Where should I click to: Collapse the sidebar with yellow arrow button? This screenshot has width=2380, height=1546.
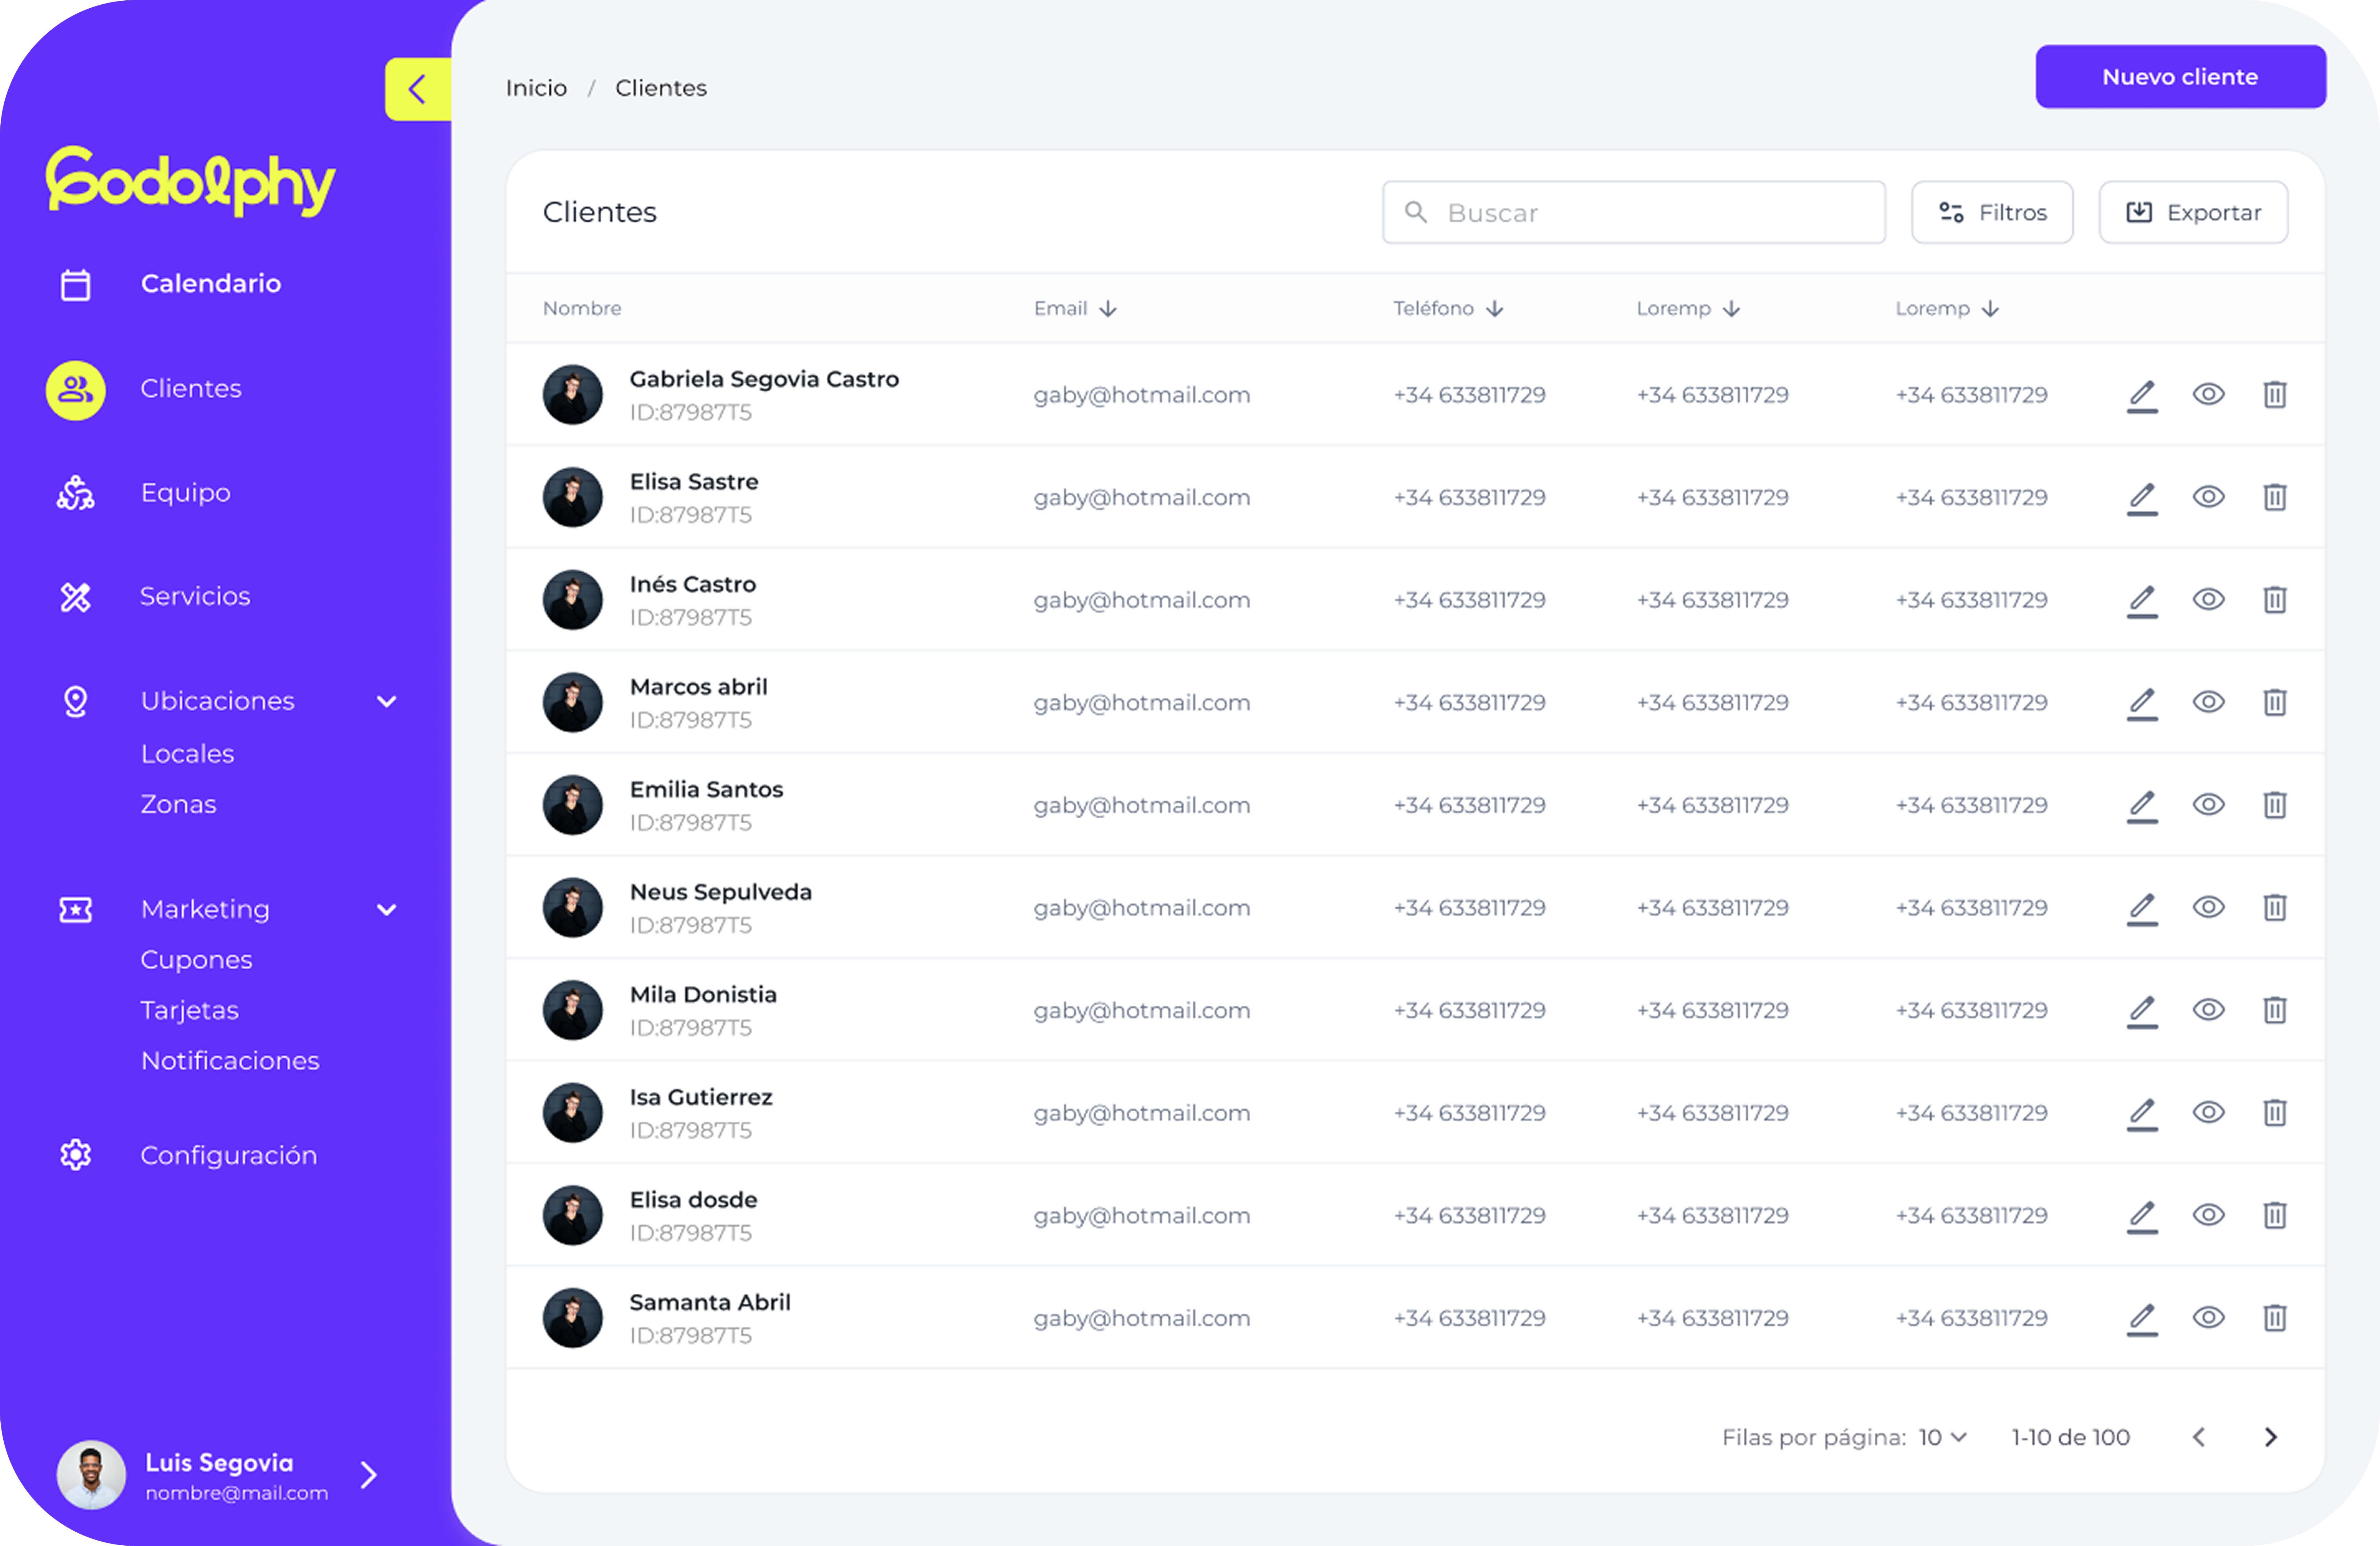tap(418, 90)
